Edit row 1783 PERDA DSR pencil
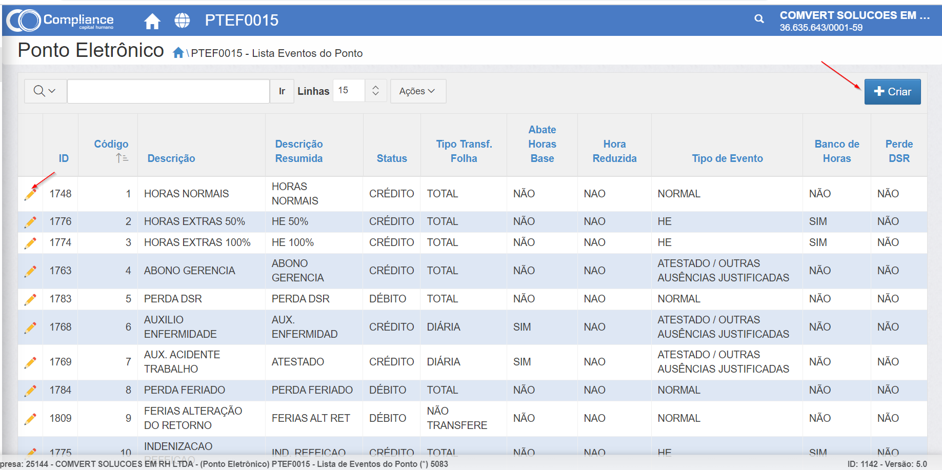 (30, 299)
